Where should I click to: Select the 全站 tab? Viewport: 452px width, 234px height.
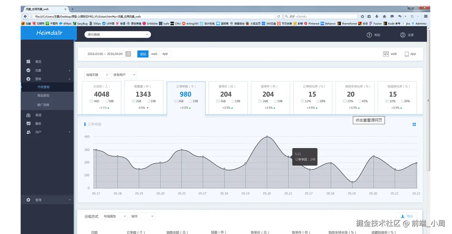click(143, 54)
